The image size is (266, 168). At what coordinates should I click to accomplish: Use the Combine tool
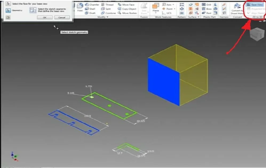point(108,13)
